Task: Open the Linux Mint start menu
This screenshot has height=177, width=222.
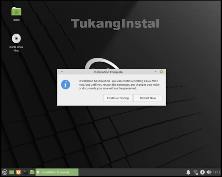Action: [5, 172]
